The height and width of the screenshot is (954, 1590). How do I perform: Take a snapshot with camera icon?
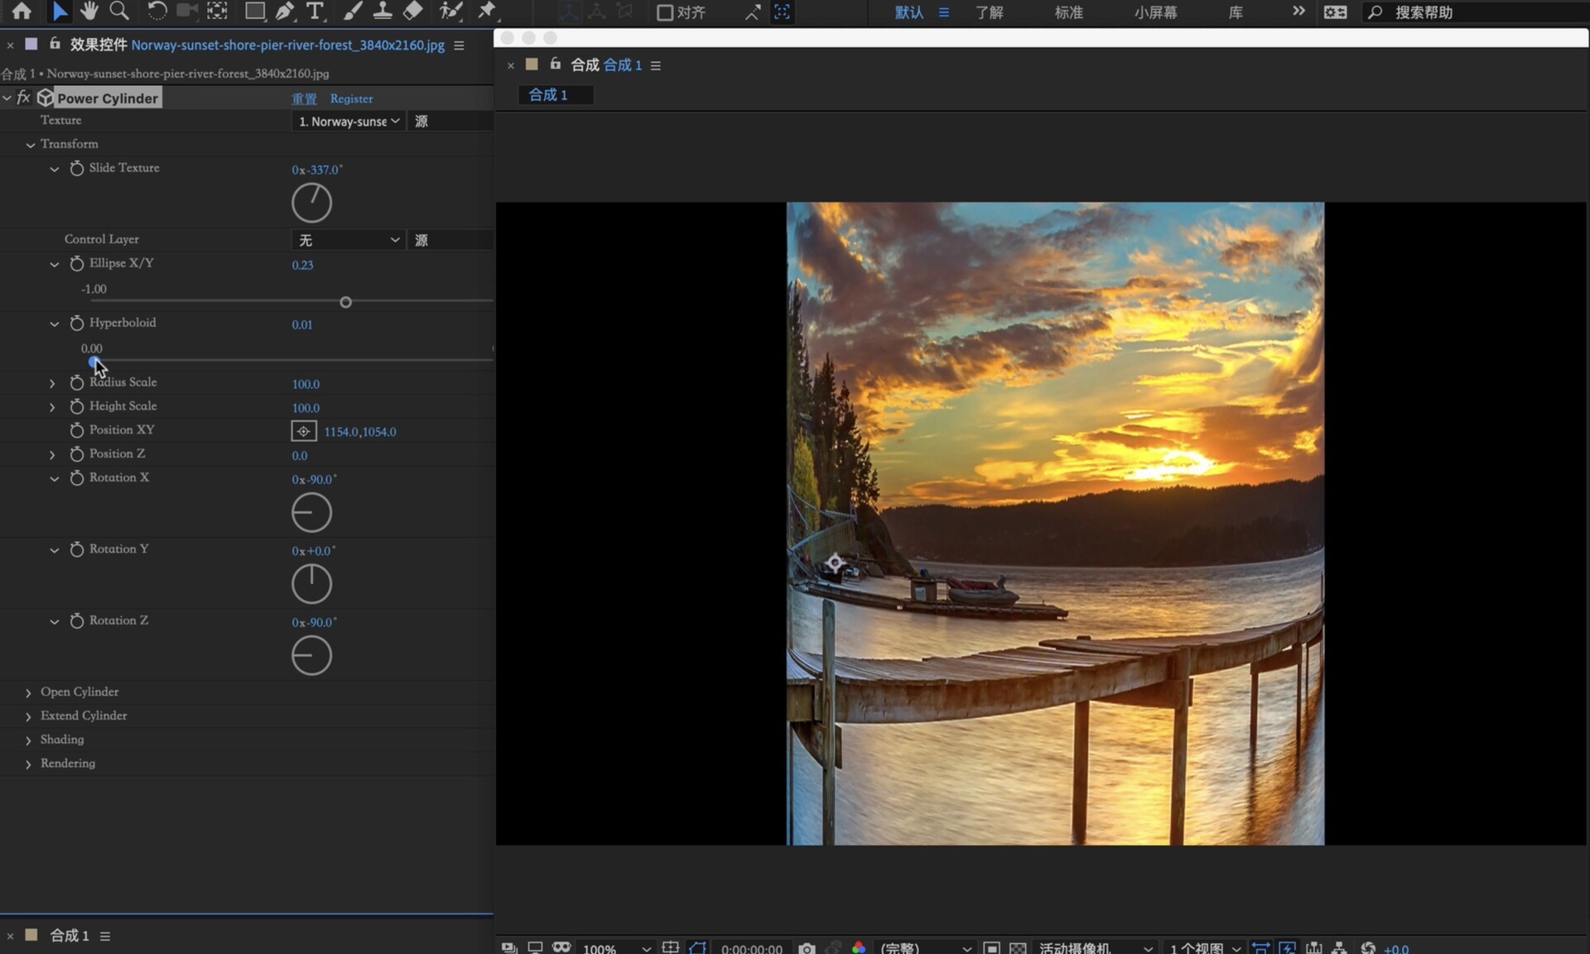coord(807,948)
